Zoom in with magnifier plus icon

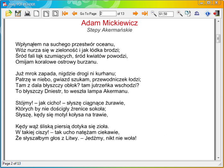[x=180, y=14]
